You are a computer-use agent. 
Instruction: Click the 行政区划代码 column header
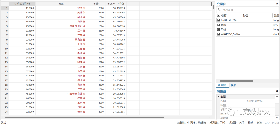click(22, 4)
